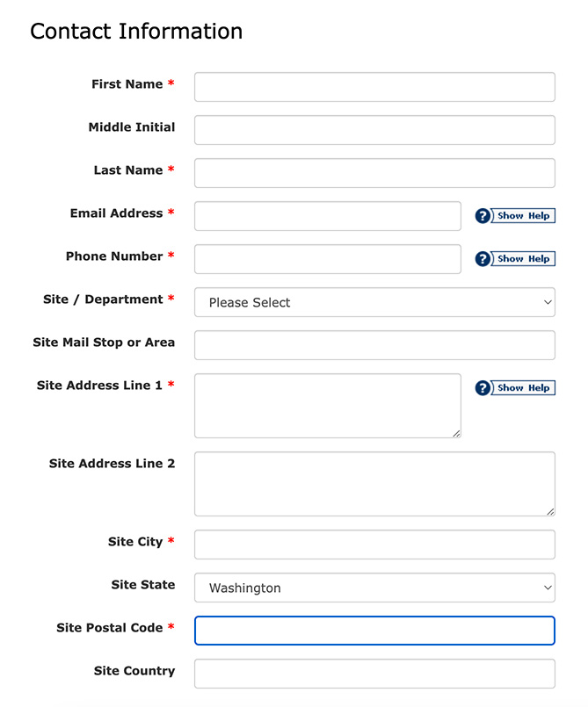Click the Site Country input box
The height and width of the screenshot is (707, 588).
tap(374, 673)
